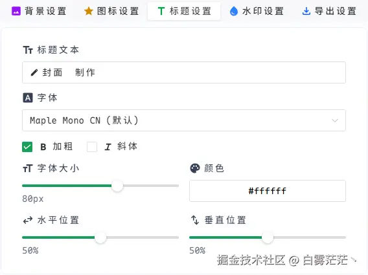Viewport: 368px width, 275px height.
Task: Click the palette icon beside 颜色
Action: [x=195, y=168]
